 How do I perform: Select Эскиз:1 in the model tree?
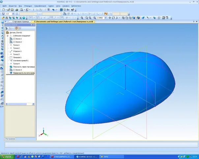[x=17, y=39]
